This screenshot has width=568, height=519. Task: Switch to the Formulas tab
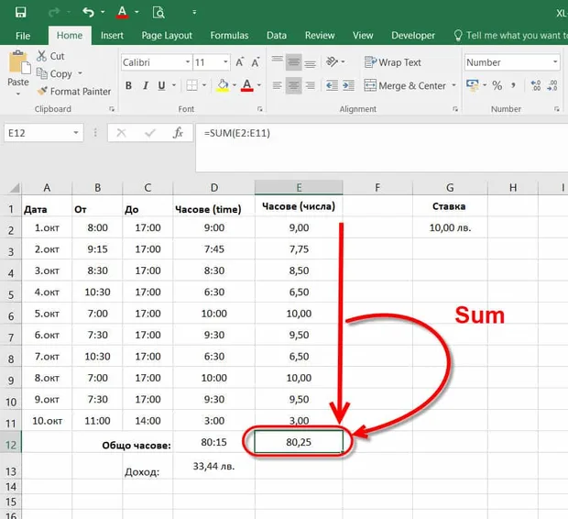click(x=229, y=36)
